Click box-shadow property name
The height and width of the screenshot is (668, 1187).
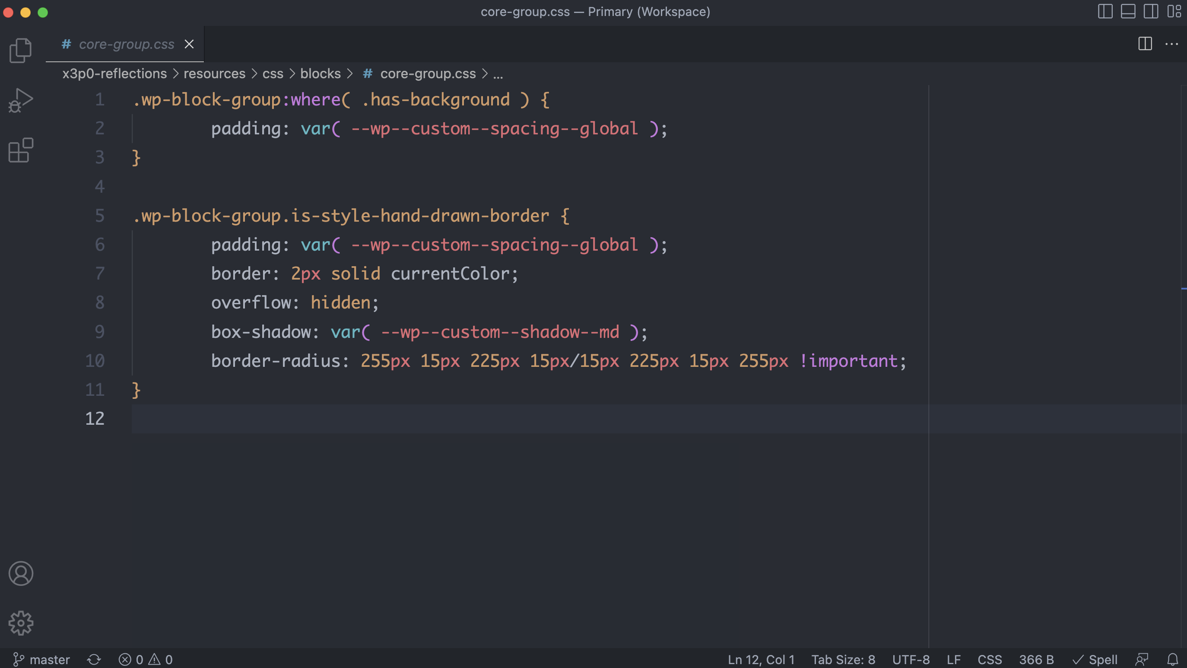coord(261,332)
